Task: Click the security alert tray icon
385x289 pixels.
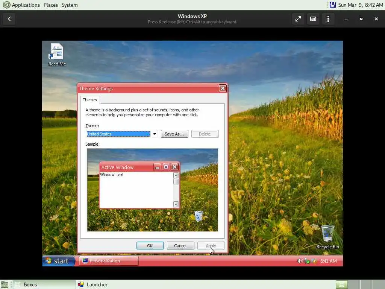Action: [x=314, y=261]
